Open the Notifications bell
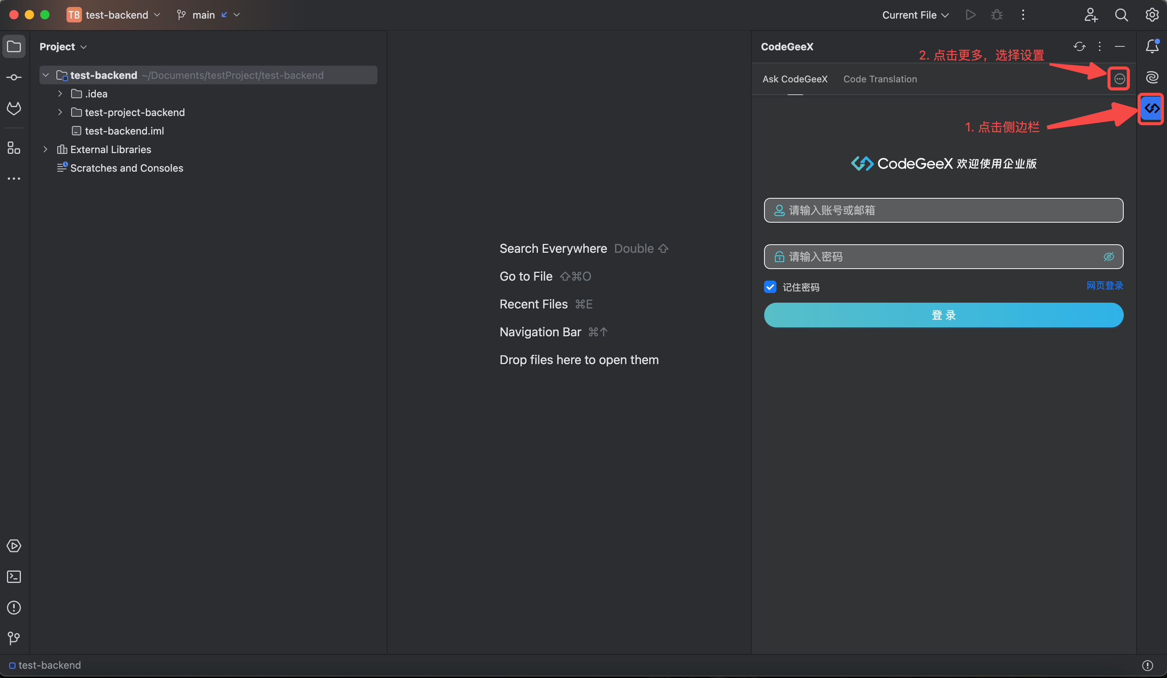The image size is (1167, 678). coord(1152,46)
